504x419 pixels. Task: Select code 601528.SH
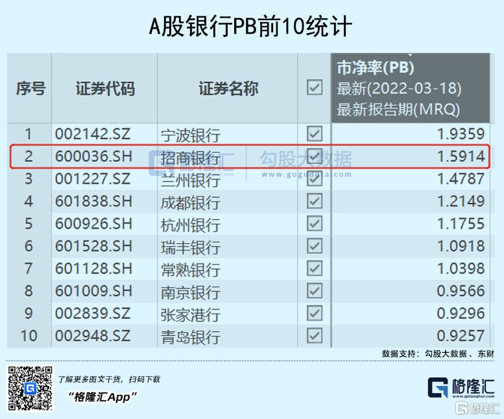[x=93, y=246]
